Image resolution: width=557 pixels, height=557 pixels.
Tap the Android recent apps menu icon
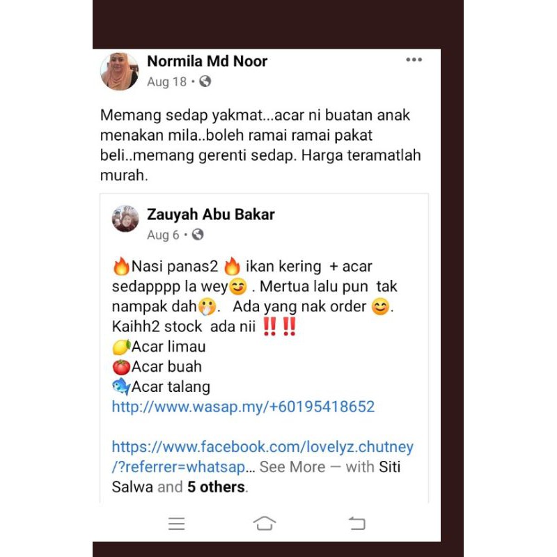[177, 524]
